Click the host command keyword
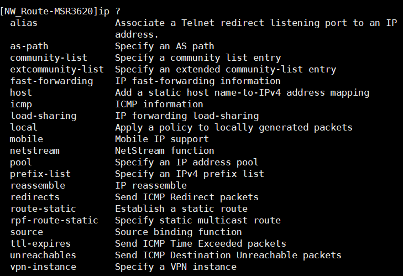403x276 pixels. coord(21,92)
